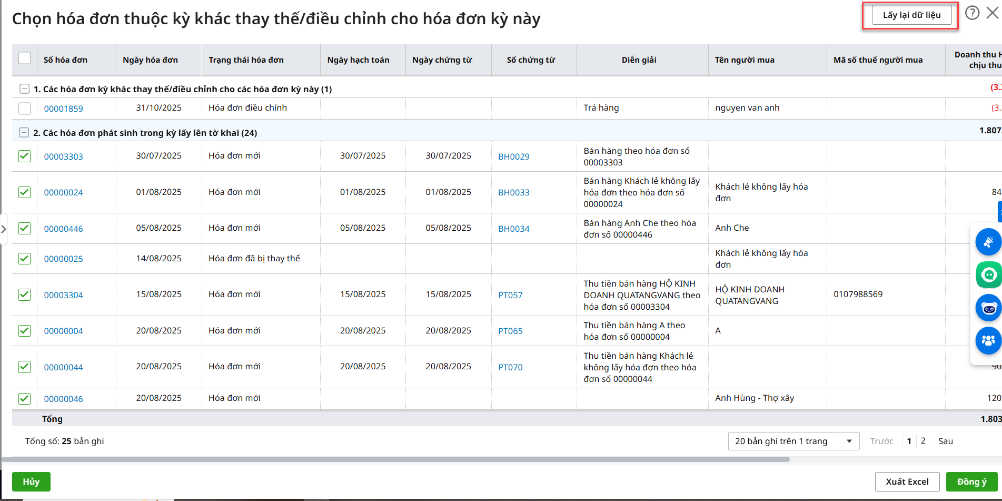Open the community group icon
This screenshot has height=501, width=1002.
click(988, 340)
